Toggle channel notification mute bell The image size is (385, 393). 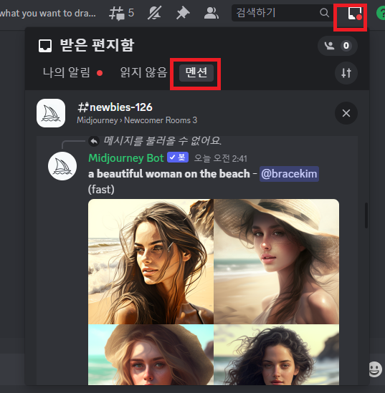click(154, 13)
